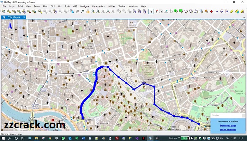Click the zoom in magnifier icon
247x141 pixels.
93,11
